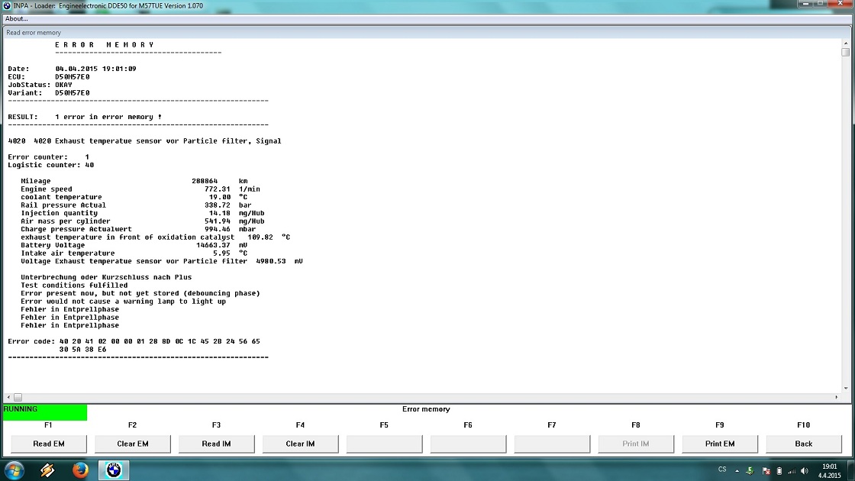Open the Winamp taskbar icon

(47, 470)
